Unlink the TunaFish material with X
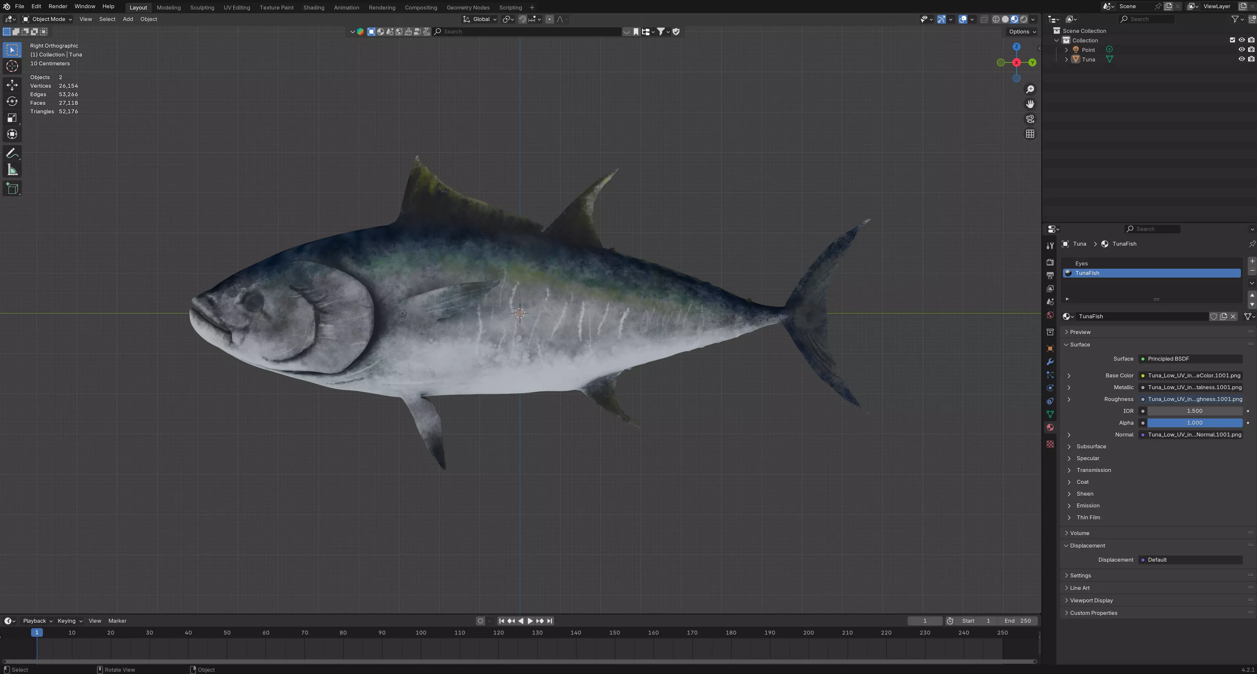 click(1233, 316)
